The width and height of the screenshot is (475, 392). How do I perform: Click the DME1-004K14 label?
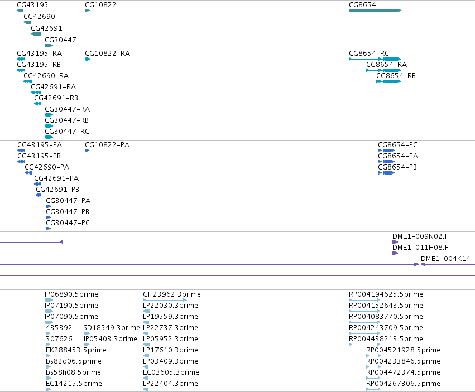pos(446,259)
